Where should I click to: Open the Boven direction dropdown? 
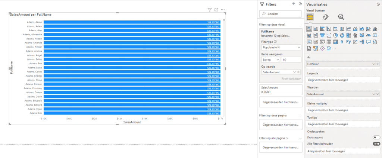[x=271, y=60]
